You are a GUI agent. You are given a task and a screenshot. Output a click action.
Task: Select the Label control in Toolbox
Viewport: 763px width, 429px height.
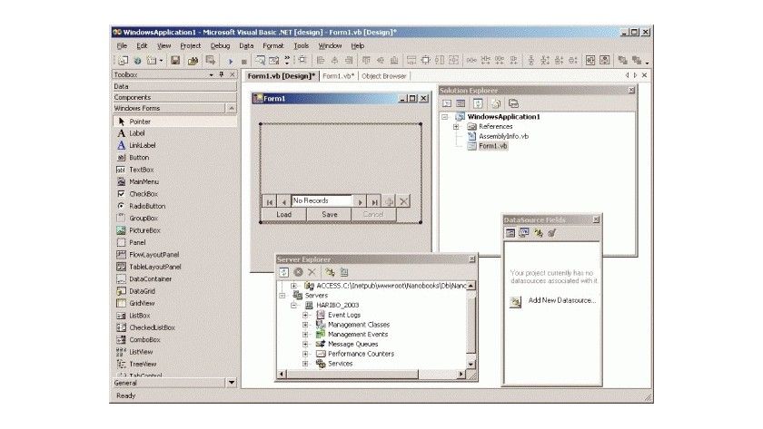tap(137, 132)
